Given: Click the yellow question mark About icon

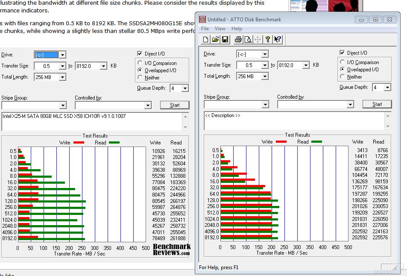Looking at the screenshot, I should tap(268, 39).
